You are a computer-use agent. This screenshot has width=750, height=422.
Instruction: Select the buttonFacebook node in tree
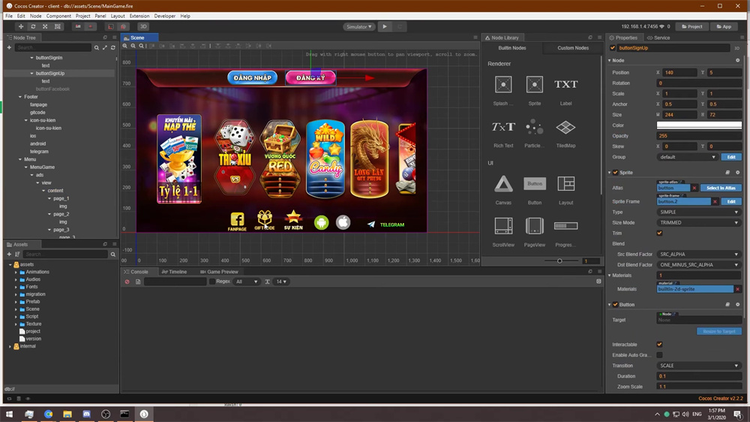[x=52, y=89]
